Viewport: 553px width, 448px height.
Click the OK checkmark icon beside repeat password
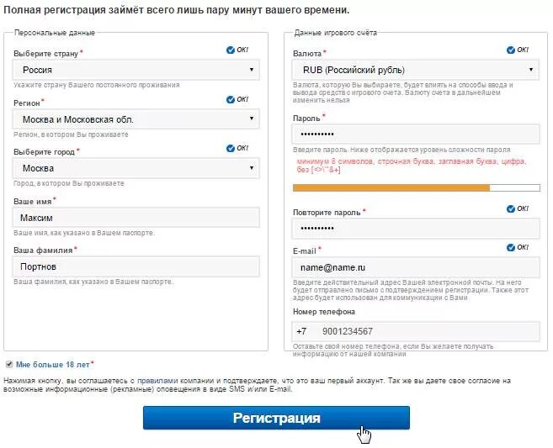click(x=512, y=208)
